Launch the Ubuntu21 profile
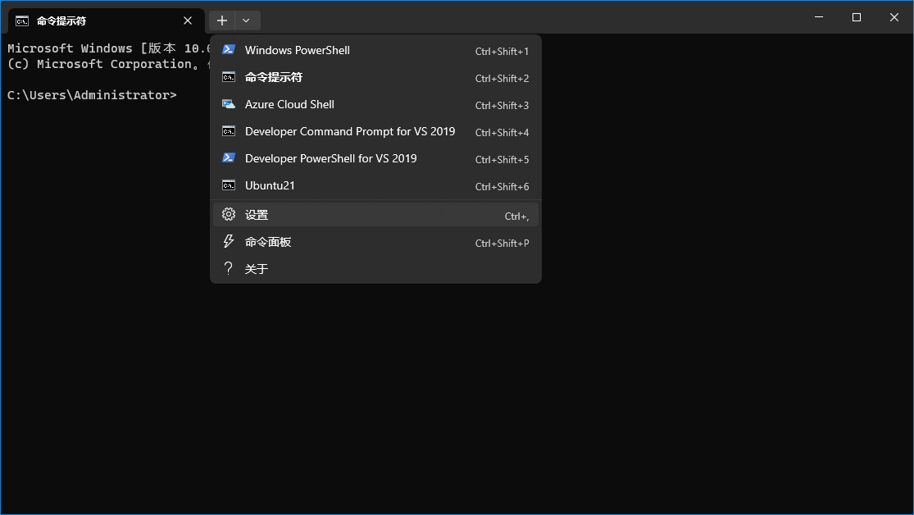This screenshot has height=515, width=914. point(375,185)
